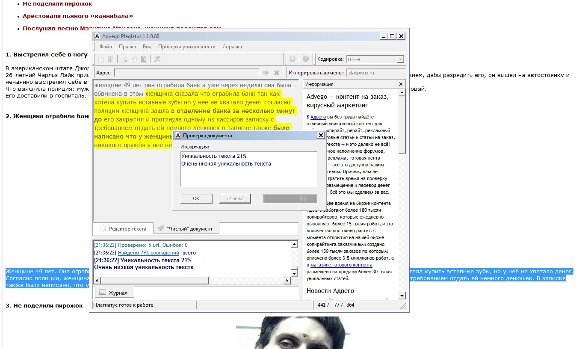Select the Журнал tab
The image size is (582, 349).
coord(113,293)
